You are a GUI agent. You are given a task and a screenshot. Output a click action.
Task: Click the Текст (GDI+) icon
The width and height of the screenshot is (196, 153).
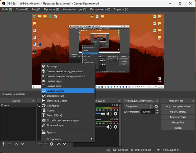pos(44,115)
